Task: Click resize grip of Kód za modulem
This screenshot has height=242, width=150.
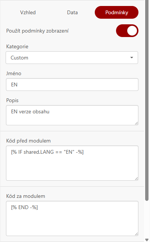Action: pyautogui.click(x=137, y=234)
